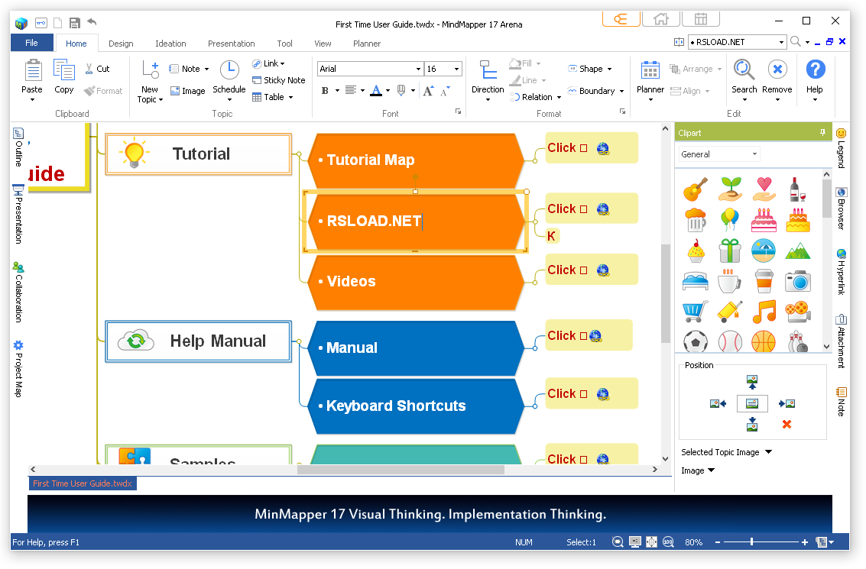Screen dimensions: 866x569
Task: Delete topic image with red X
Action: click(787, 425)
